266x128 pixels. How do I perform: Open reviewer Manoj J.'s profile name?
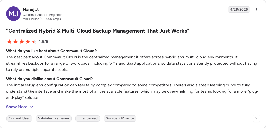coord(31,10)
